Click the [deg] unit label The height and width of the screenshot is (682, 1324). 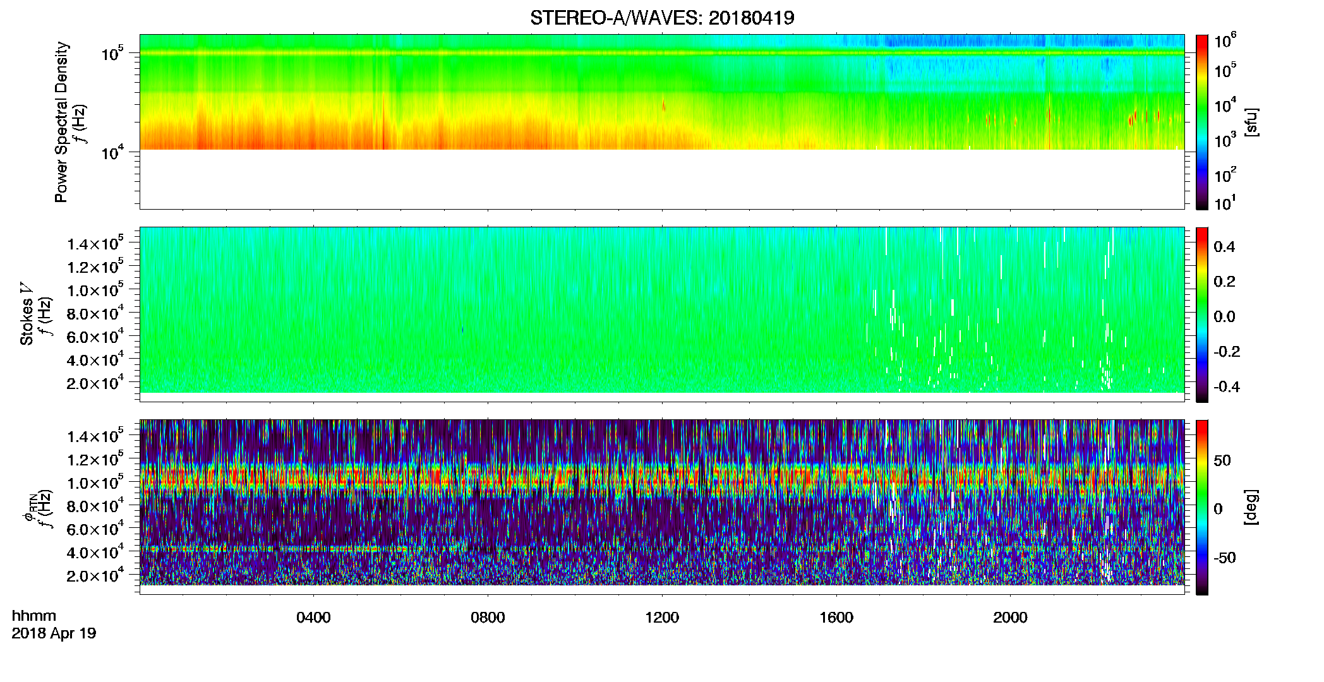point(1251,507)
